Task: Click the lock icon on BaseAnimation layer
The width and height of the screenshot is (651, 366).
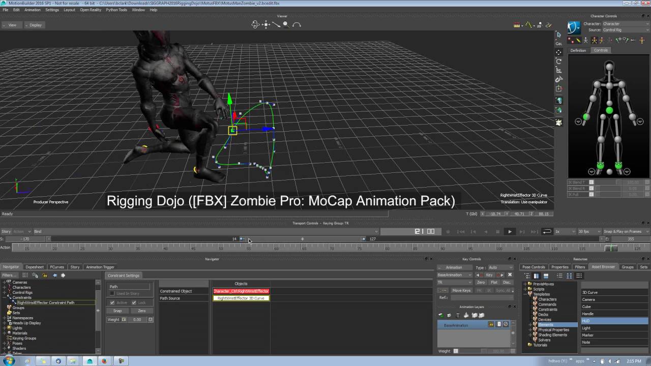Action: click(491, 324)
